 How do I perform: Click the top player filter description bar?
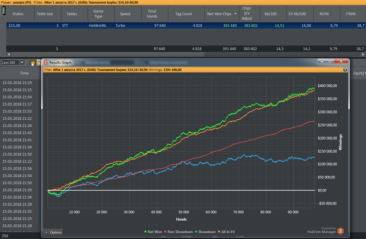click(x=183, y=2)
